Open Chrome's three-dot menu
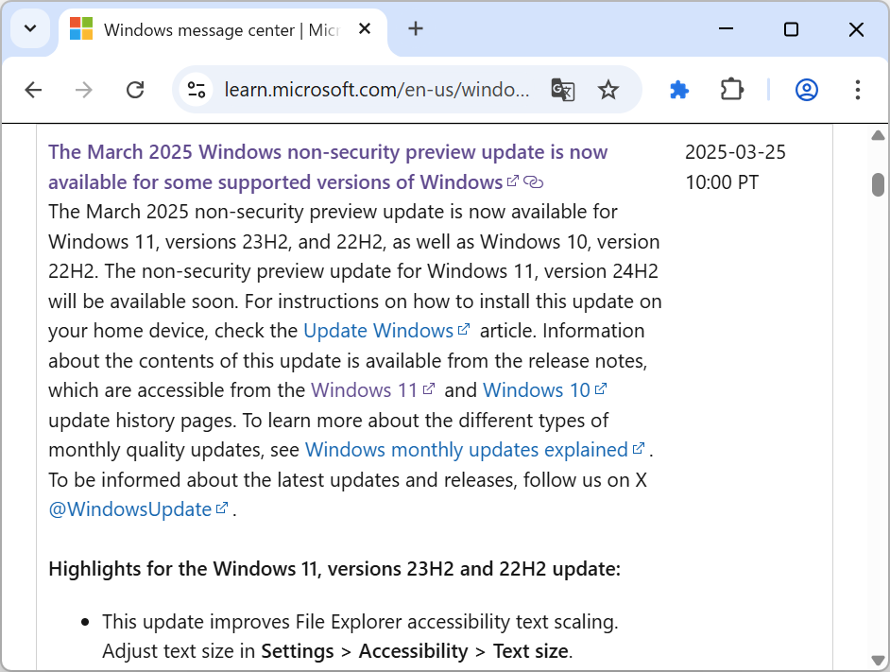The height and width of the screenshot is (672, 890). [x=857, y=90]
